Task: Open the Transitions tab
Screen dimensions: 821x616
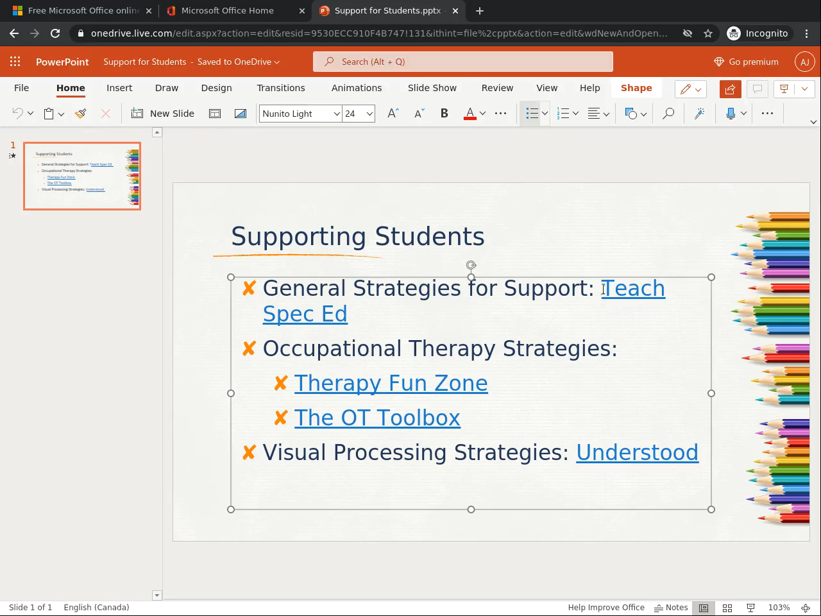Action: click(281, 88)
